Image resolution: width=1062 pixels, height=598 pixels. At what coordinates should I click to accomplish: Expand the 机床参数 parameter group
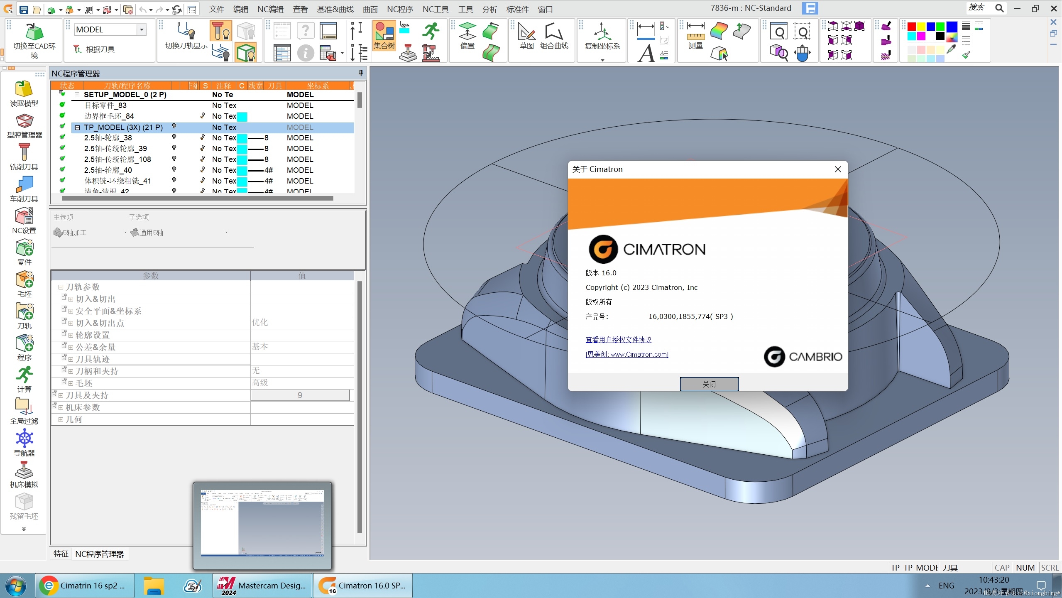tap(61, 408)
